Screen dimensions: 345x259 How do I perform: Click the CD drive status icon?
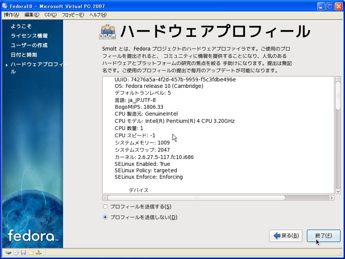tap(16, 253)
